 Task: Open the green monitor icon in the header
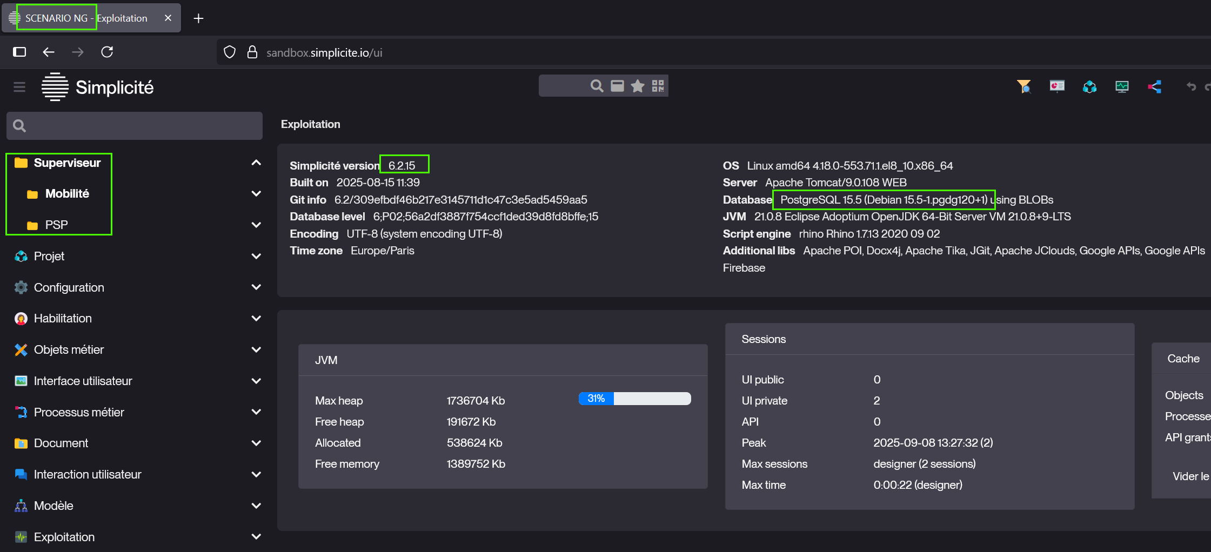[1122, 86]
